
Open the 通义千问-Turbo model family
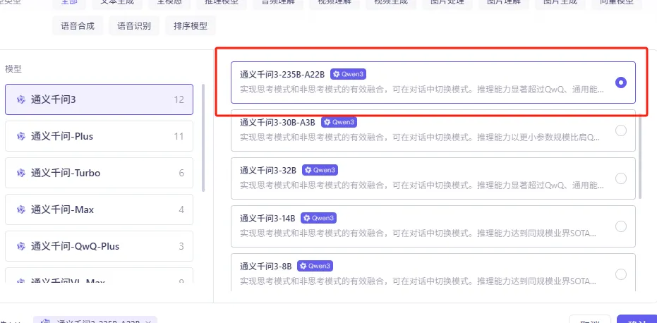pyautogui.click(x=99, y=173)
